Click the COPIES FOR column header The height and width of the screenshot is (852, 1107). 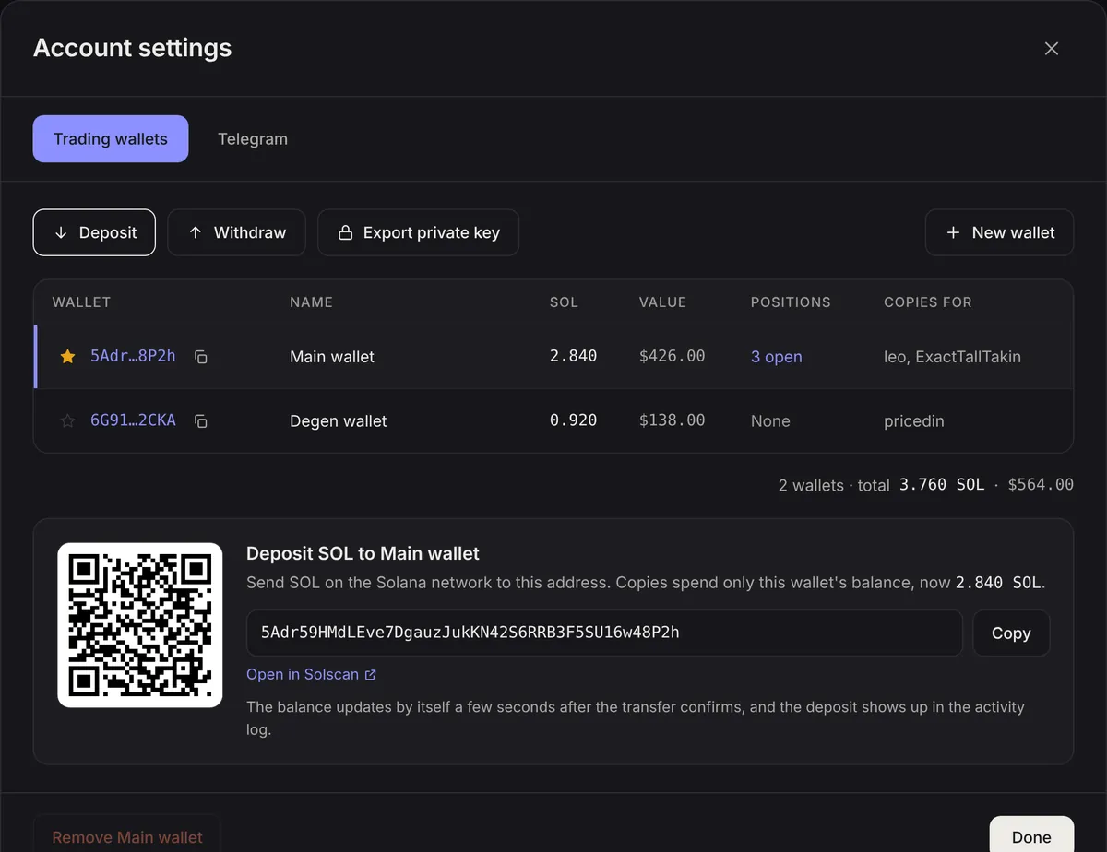click(x=927, y=302)
